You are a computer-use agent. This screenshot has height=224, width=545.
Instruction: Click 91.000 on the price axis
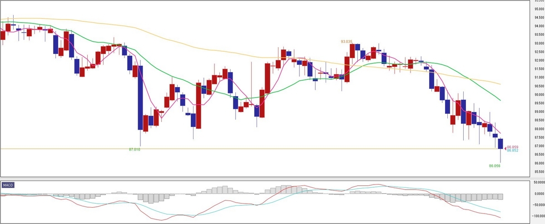[539, 78]
